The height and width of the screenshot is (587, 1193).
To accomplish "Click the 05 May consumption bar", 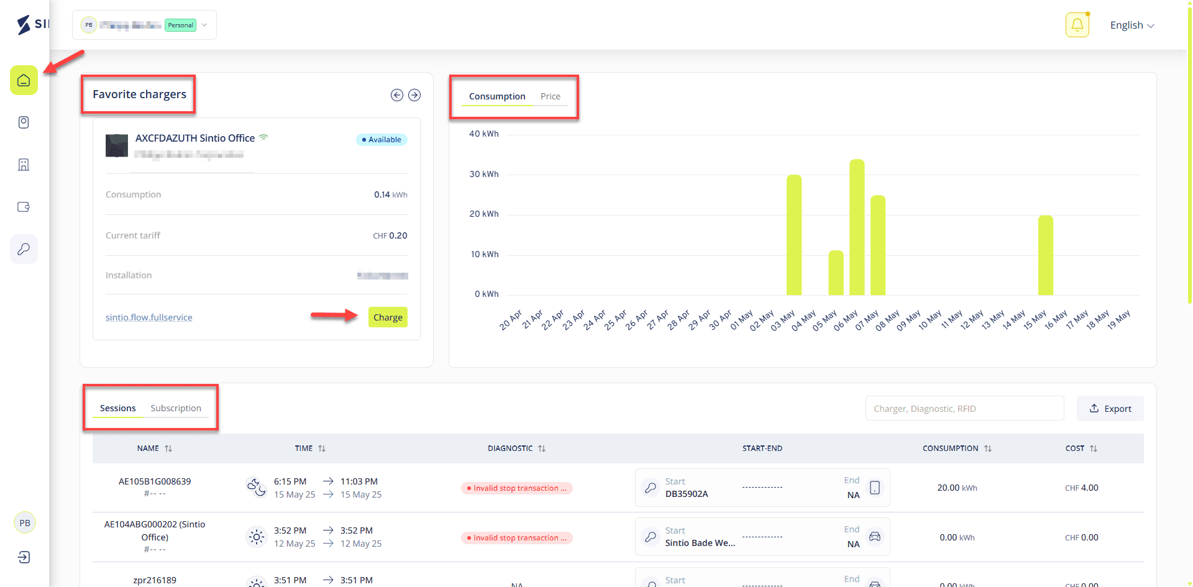I will tap(836, 273).
